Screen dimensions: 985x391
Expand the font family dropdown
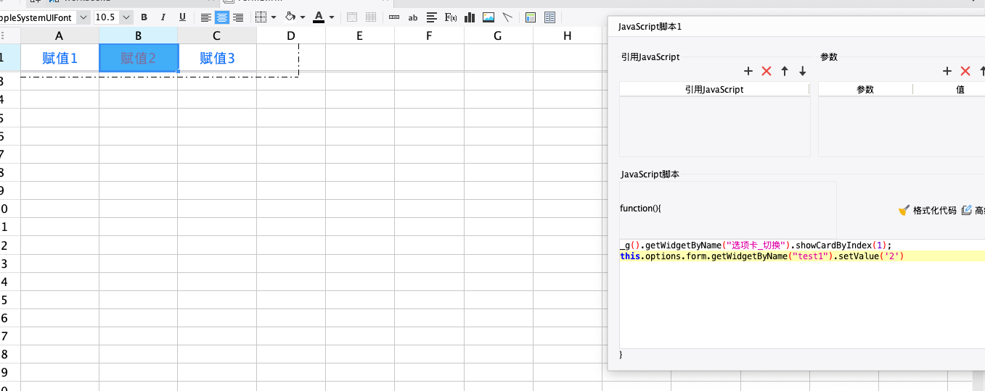coord(83,17)
